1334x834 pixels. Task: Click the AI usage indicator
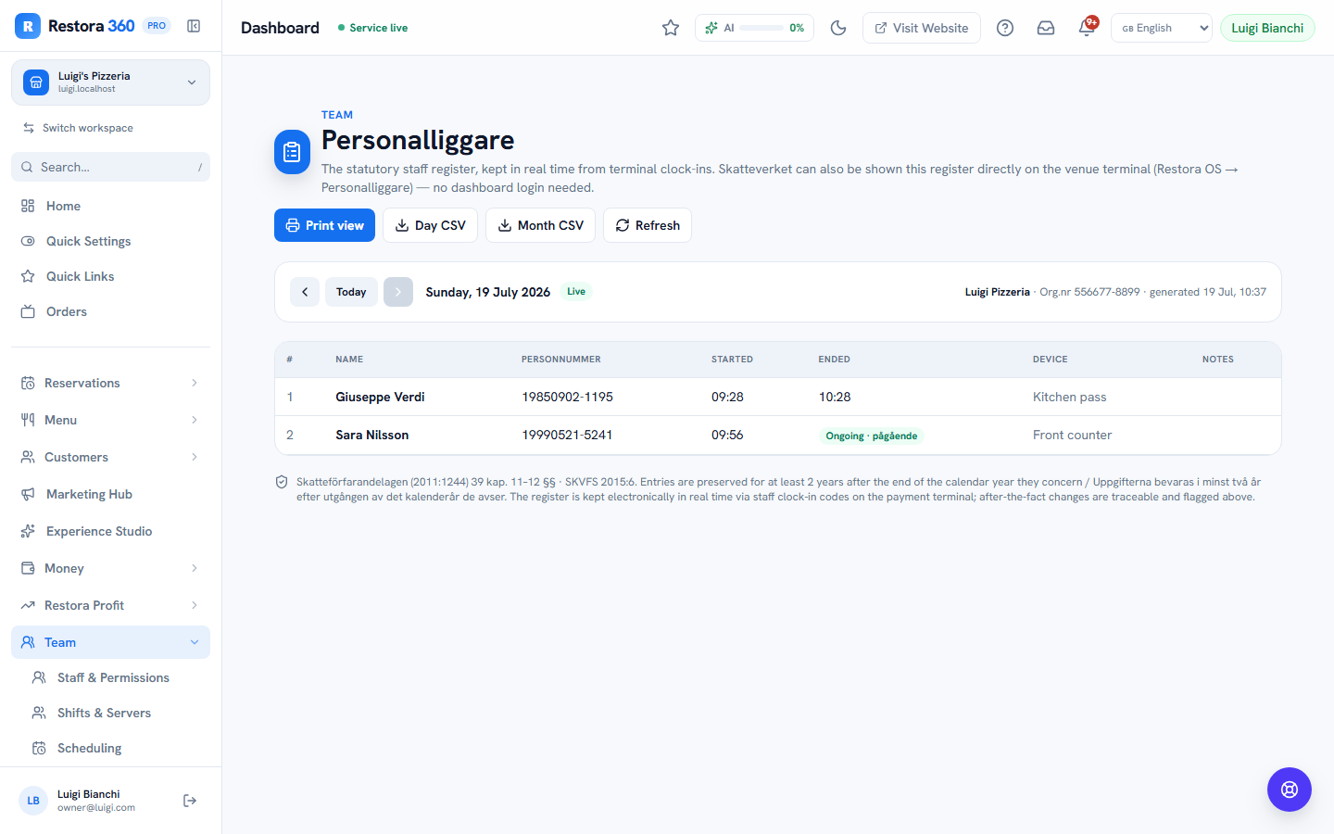tap(754, 28)
